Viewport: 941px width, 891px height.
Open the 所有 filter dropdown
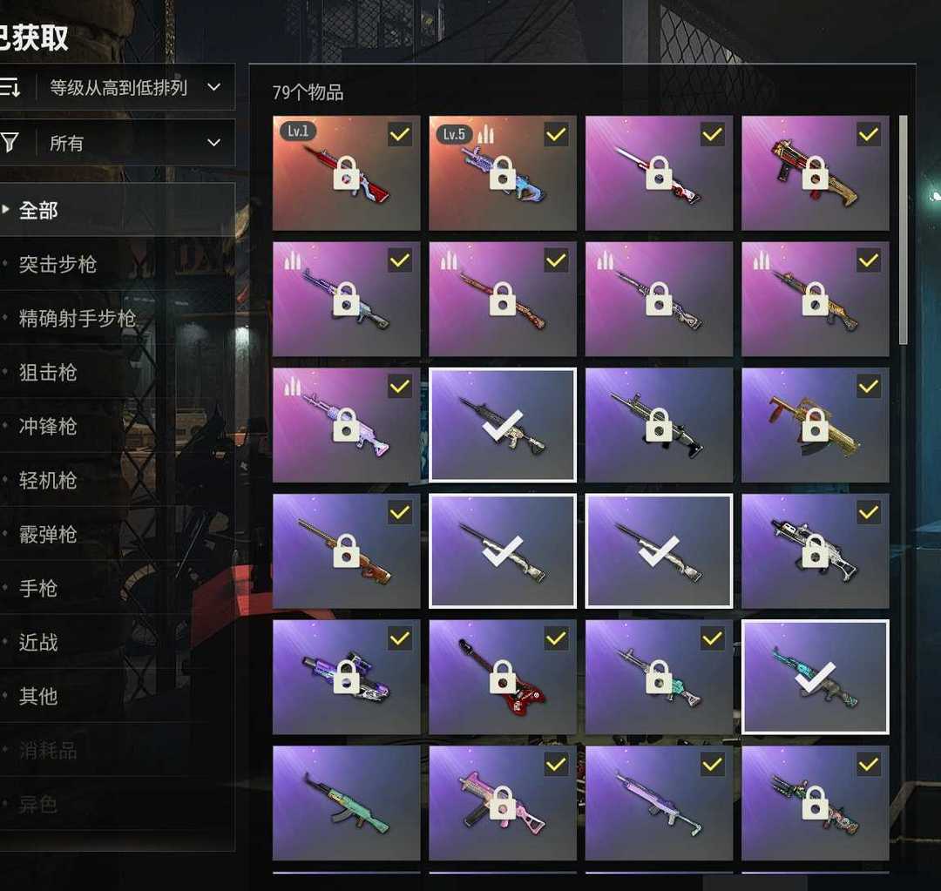click(134, 143)
